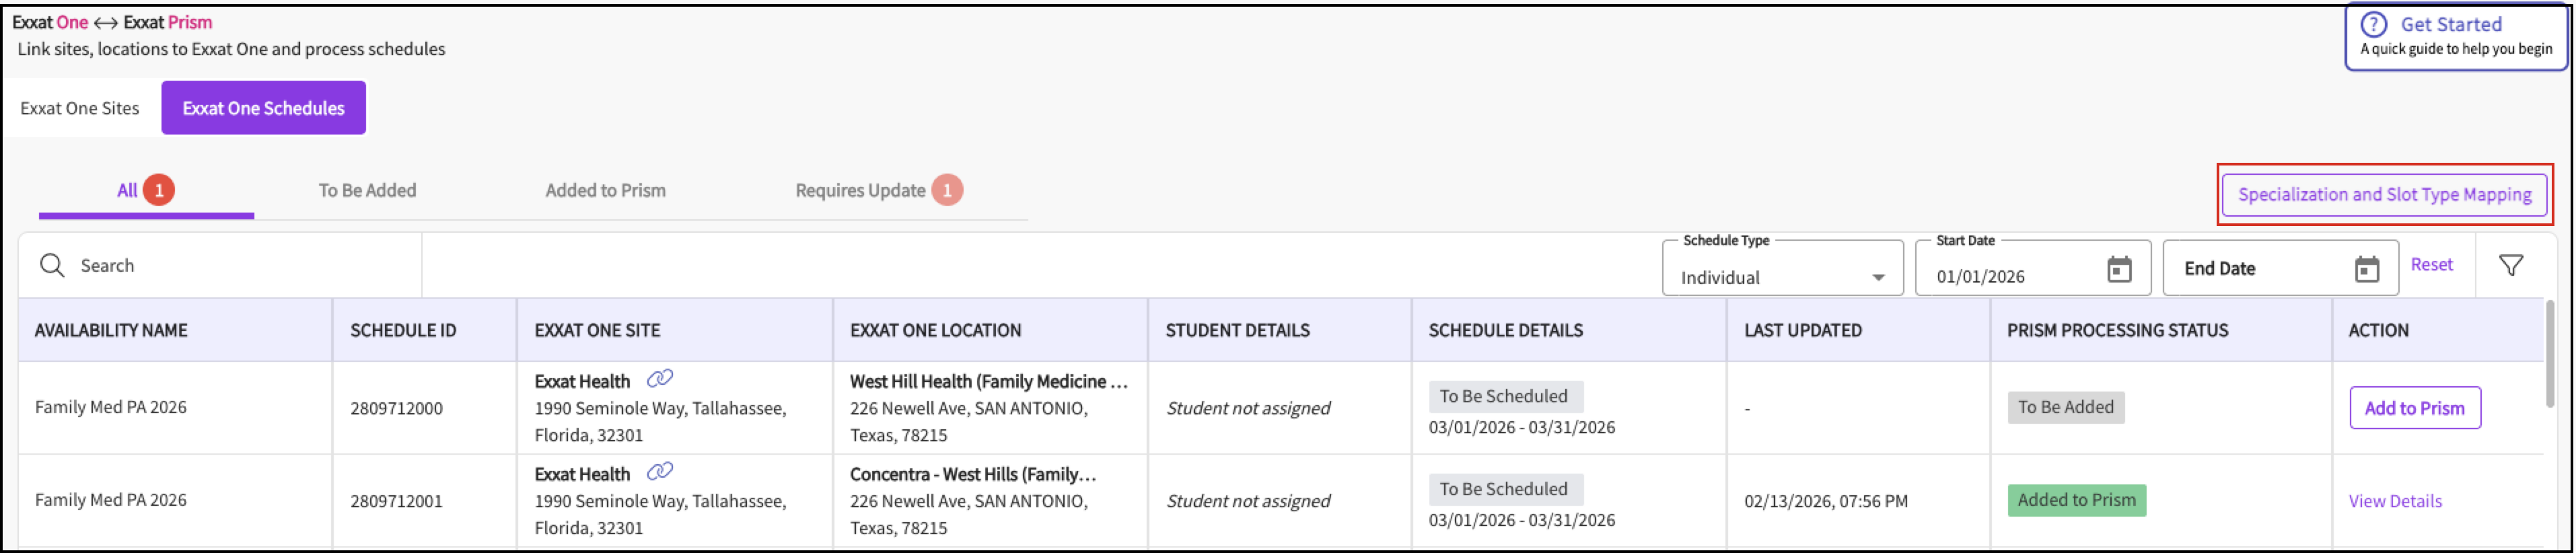This screenshot has height=553, width=2576.
Task: View the Requires Update tab
Action: pos(860,190)
